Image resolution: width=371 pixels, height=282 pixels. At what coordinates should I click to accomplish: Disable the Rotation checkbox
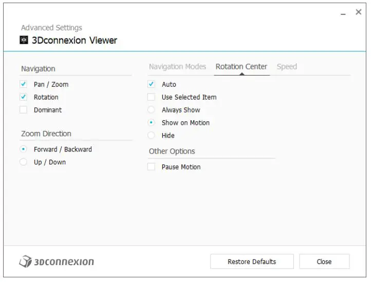[x=24, y=97]
